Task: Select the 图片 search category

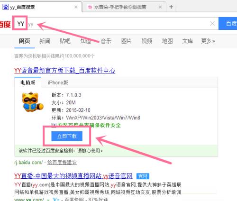Action: (x=126, y=41)
